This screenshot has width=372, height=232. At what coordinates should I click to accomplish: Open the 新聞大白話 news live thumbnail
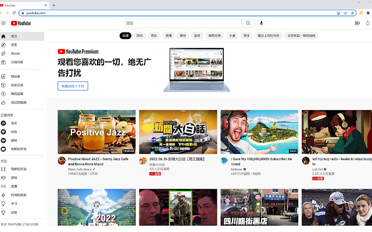coord(178,132)
